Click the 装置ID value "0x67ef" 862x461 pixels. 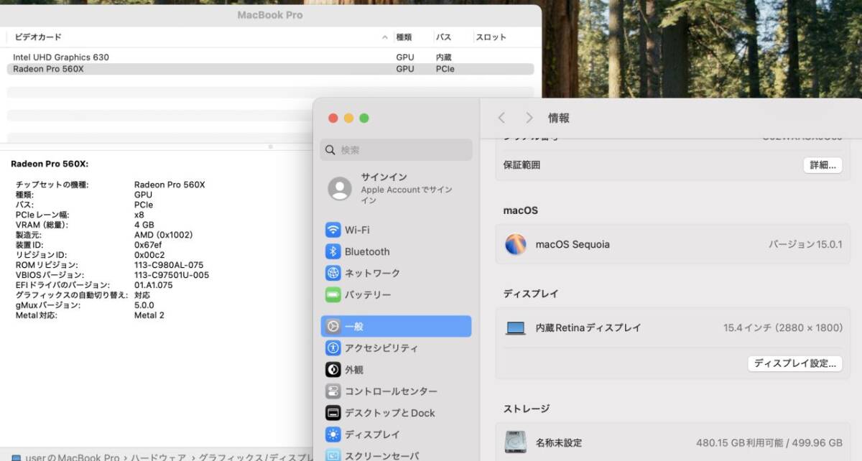[148, 245]
